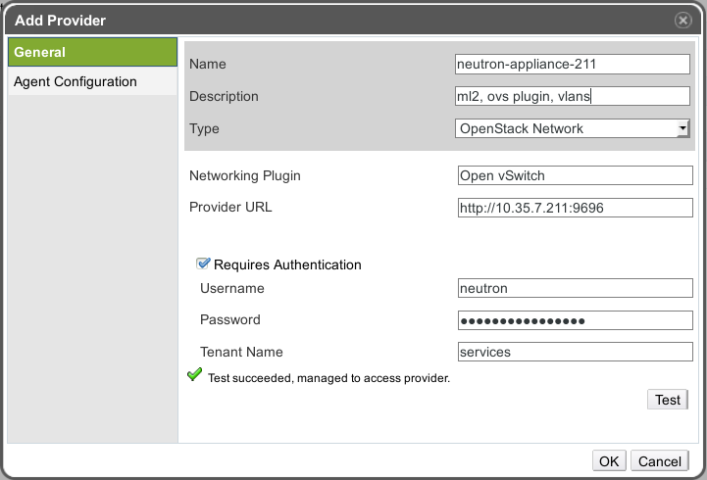
Task: Switch to the General tab
Action: coord(92,52)
